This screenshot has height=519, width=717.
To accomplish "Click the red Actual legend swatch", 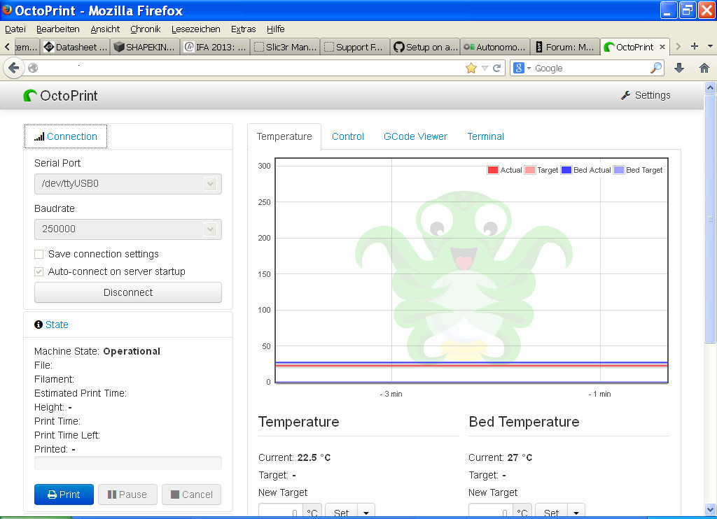I will (x=492, y=170).
